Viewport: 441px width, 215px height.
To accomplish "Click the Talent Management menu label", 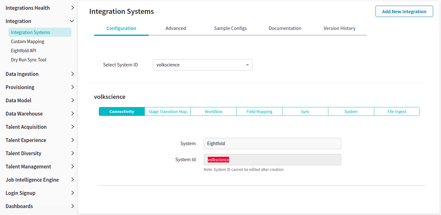I will pyautogui.click(x=28, y=167).
